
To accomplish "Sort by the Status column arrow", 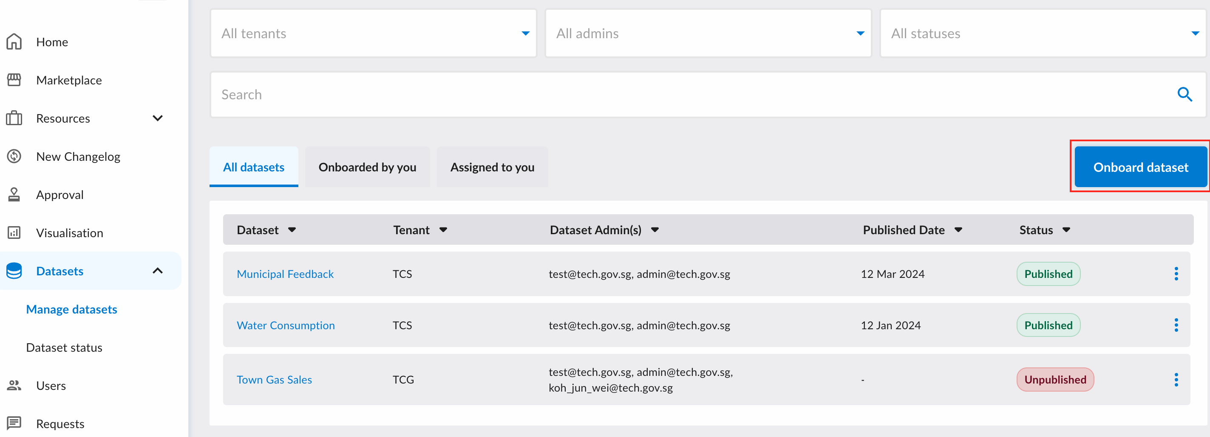I will pos(1066,230).
